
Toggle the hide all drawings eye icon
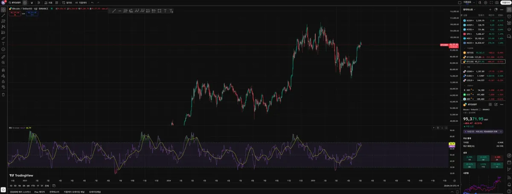pos(3,87)
